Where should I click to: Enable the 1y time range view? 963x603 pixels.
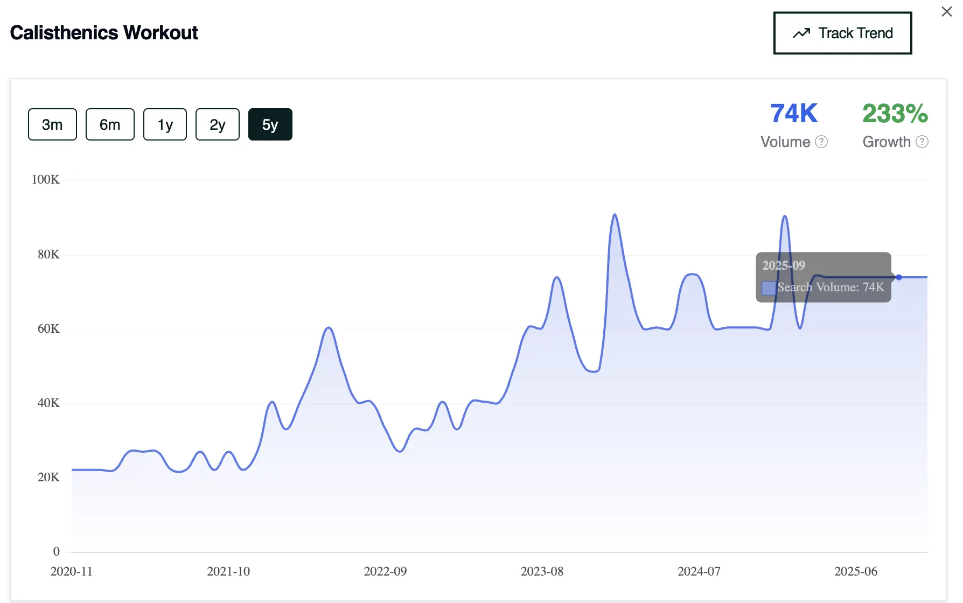[165, 124]
